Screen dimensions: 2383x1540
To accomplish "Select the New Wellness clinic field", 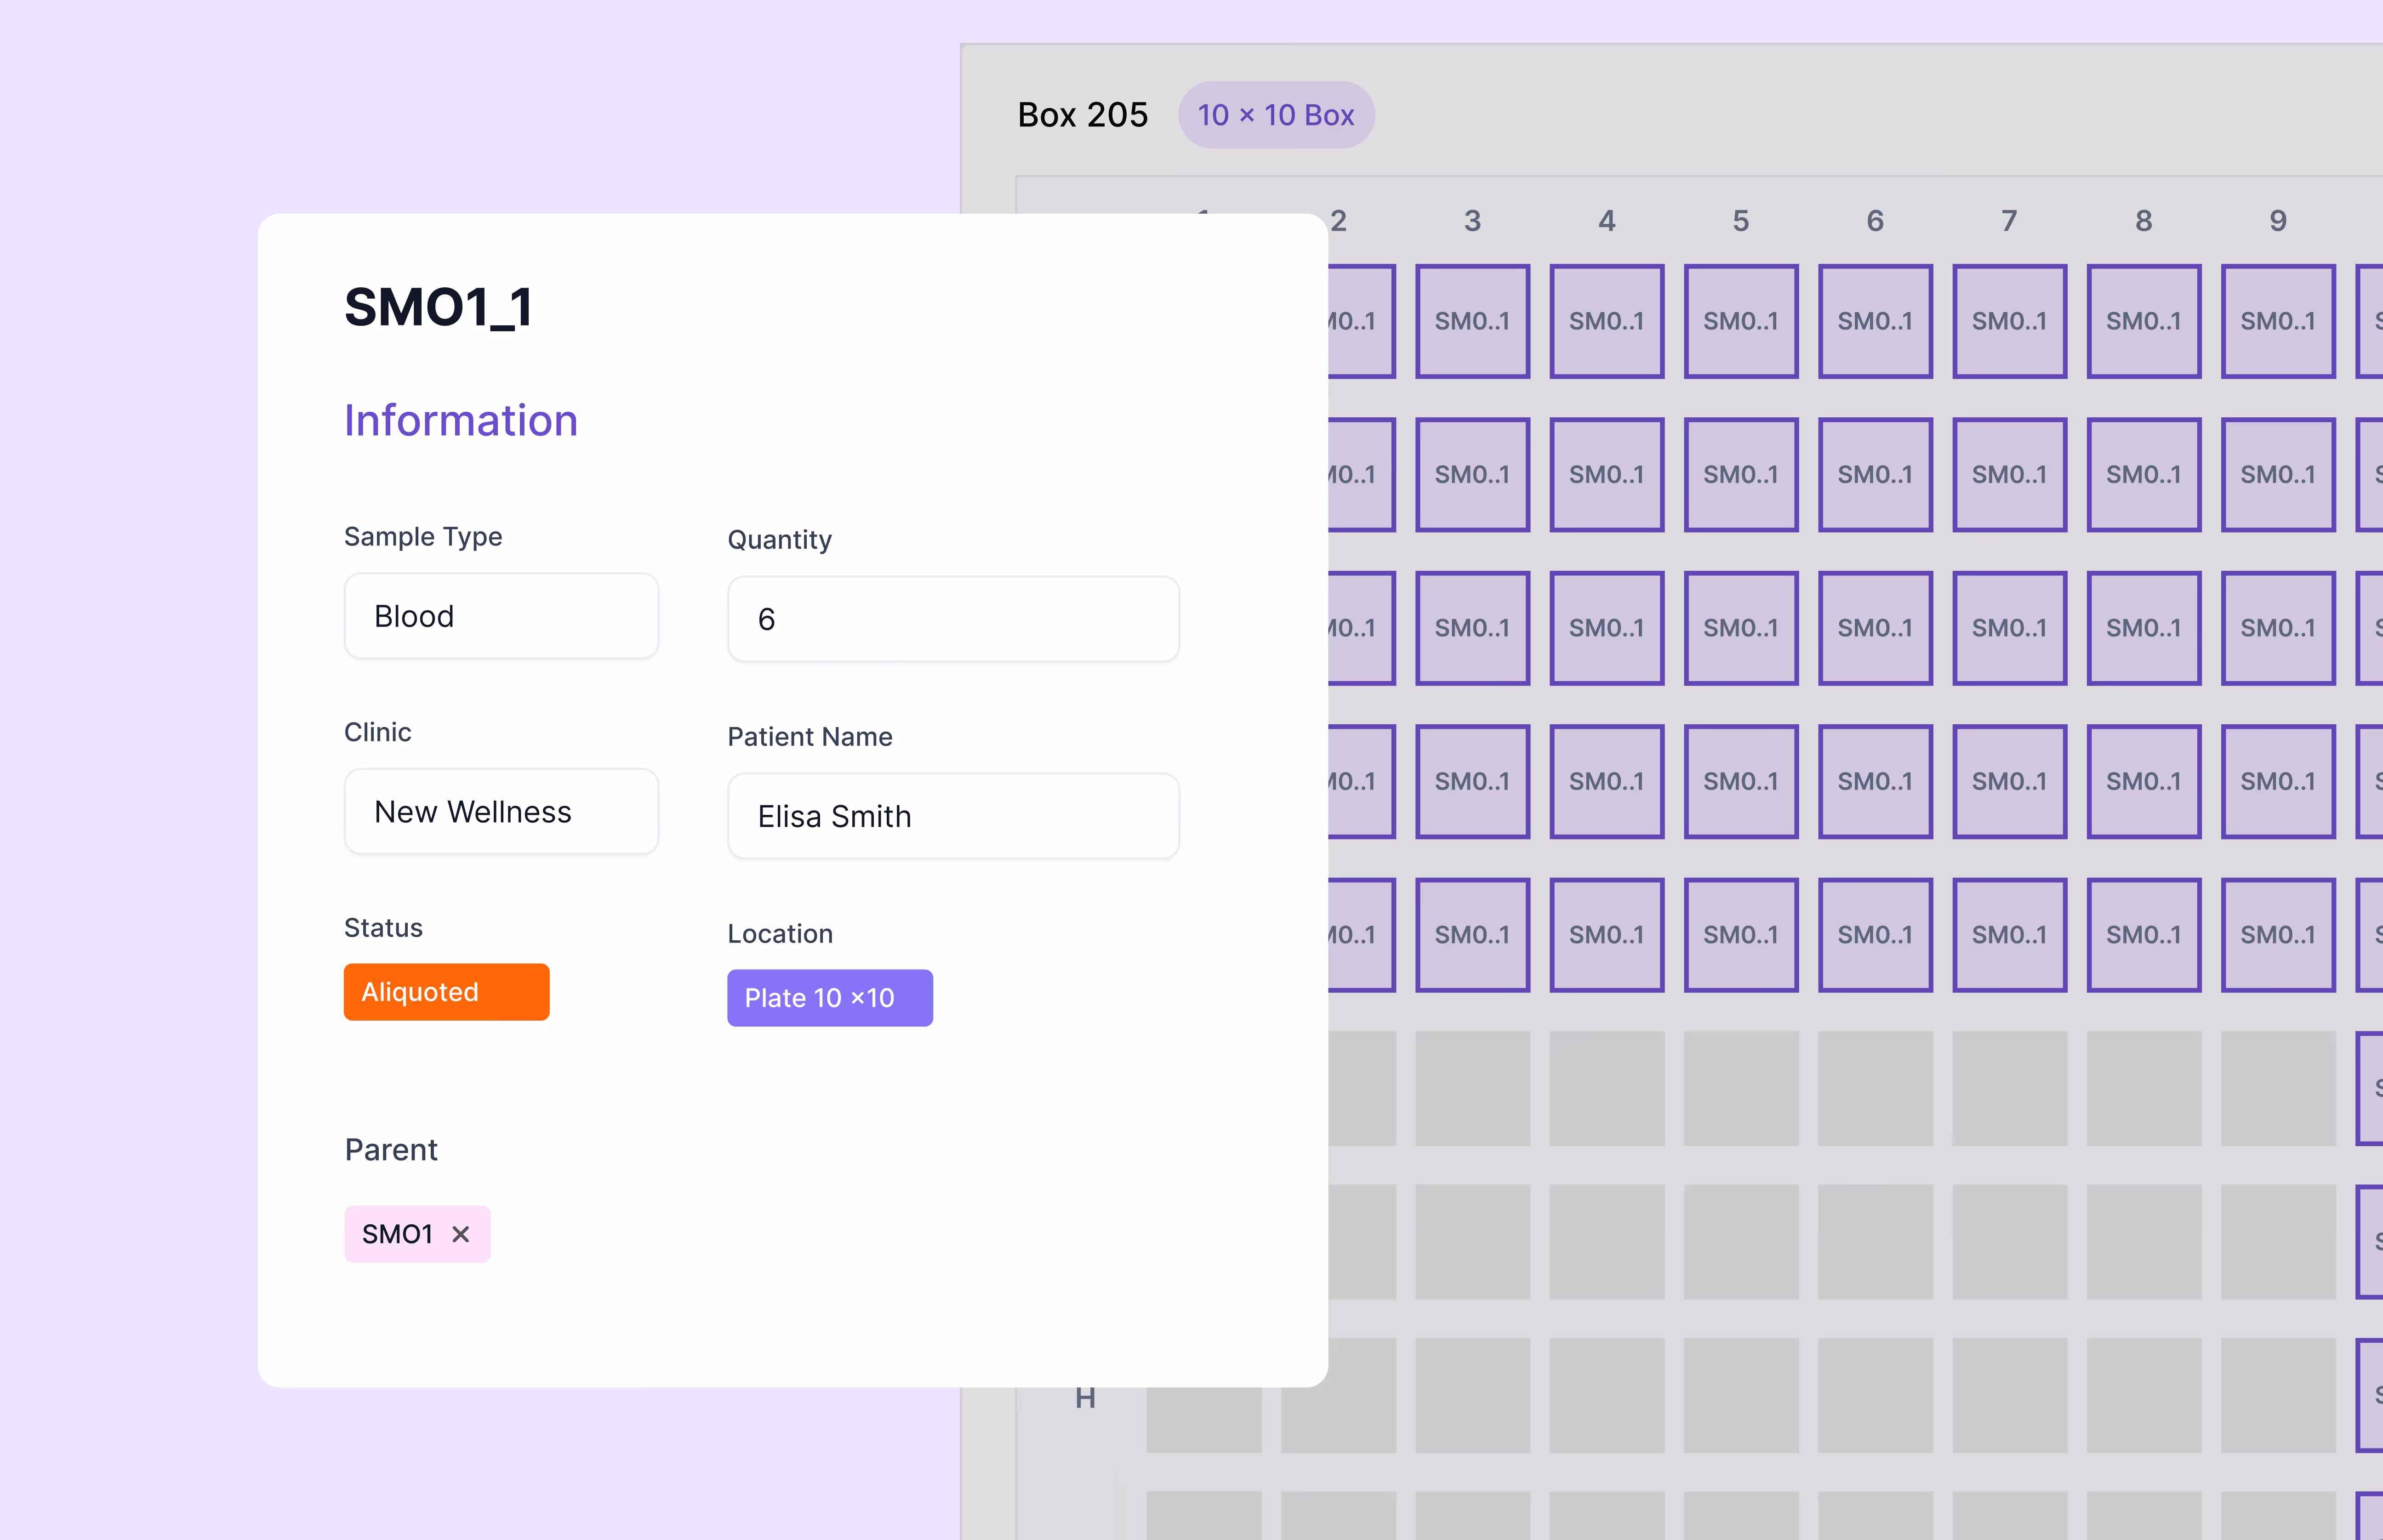I will pyautogui.click(x=501, y=812).
